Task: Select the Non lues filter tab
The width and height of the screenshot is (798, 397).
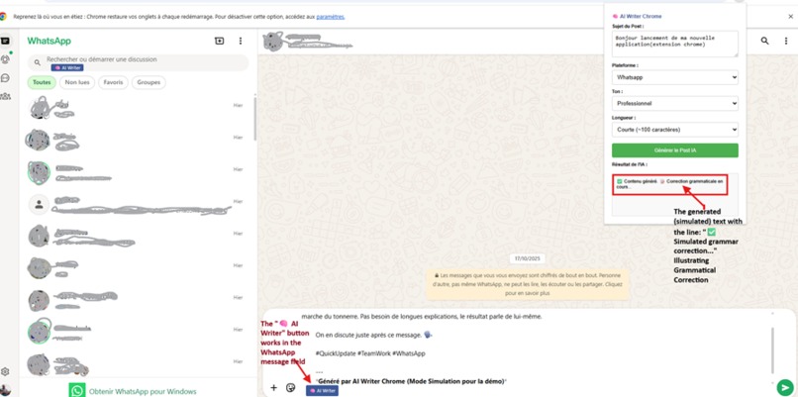Action: click(77, 82)
